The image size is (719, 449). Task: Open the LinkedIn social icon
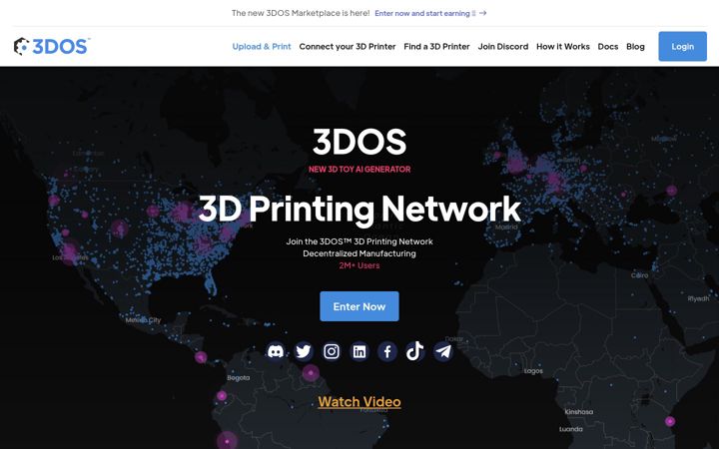[359, 351]
